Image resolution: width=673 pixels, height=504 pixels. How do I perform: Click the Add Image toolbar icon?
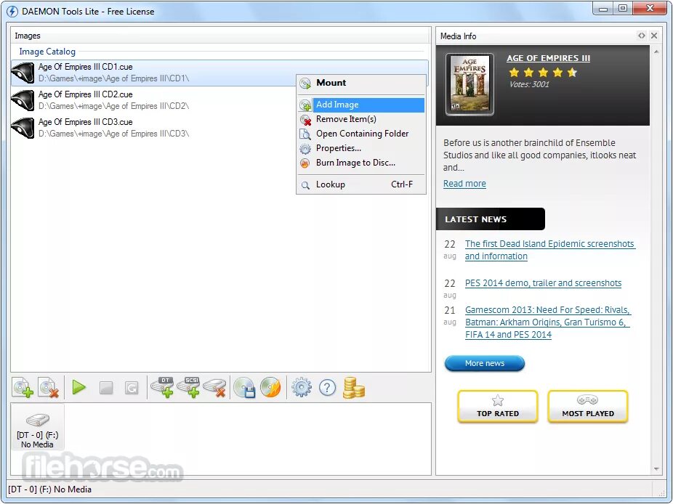point(23,388)
